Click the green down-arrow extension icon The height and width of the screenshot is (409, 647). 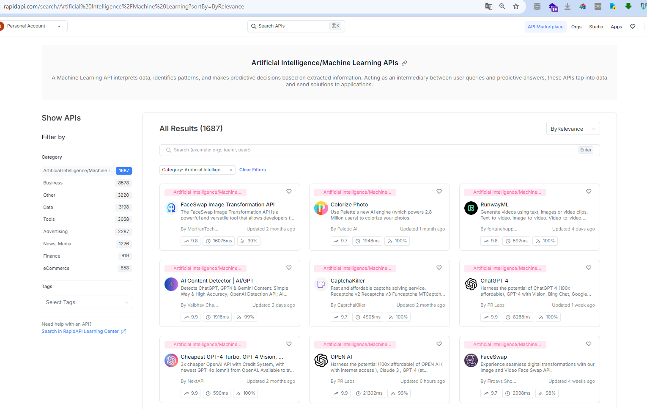[x=628, y=6]
